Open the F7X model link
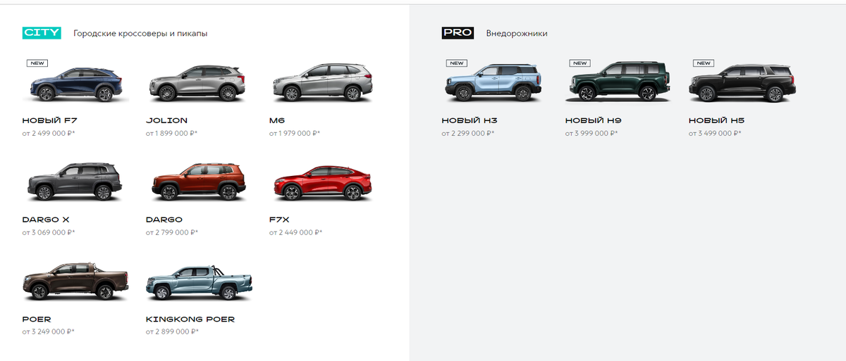The width and height of the screenshot is (846, 361). pos(280,220)
